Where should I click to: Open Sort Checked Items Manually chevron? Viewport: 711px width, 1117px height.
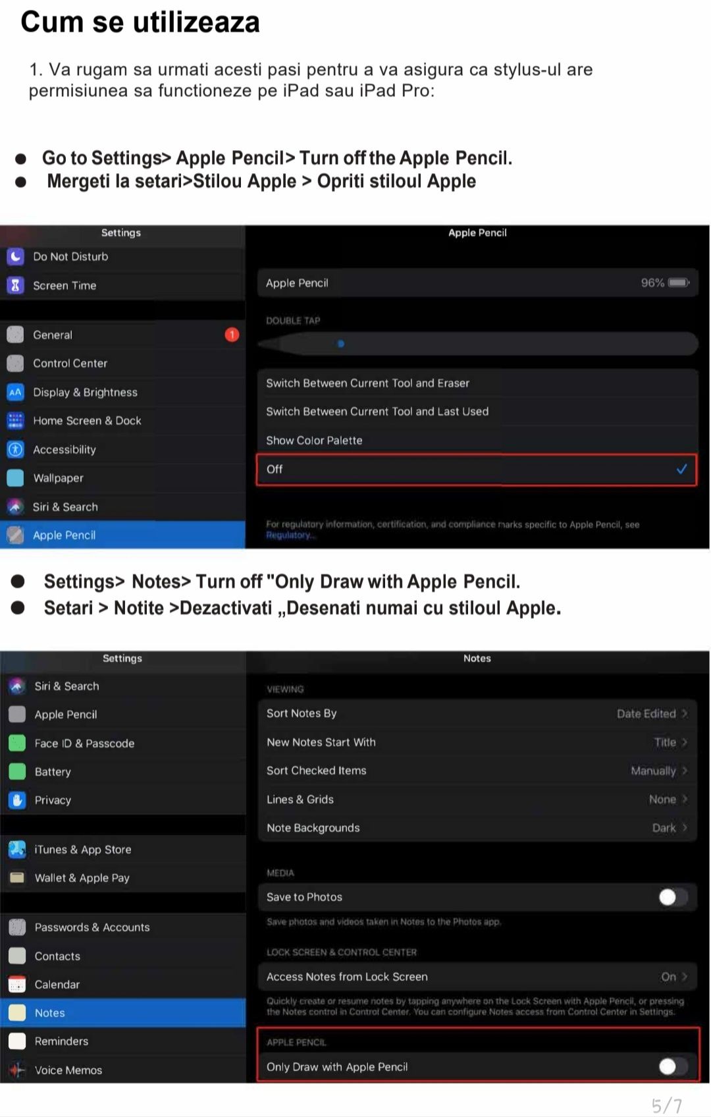click(685, 771)
